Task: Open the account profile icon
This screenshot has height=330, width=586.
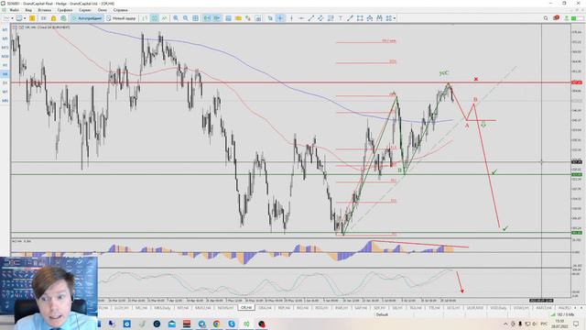Action: pyautogui.click(x=567, y=18)
